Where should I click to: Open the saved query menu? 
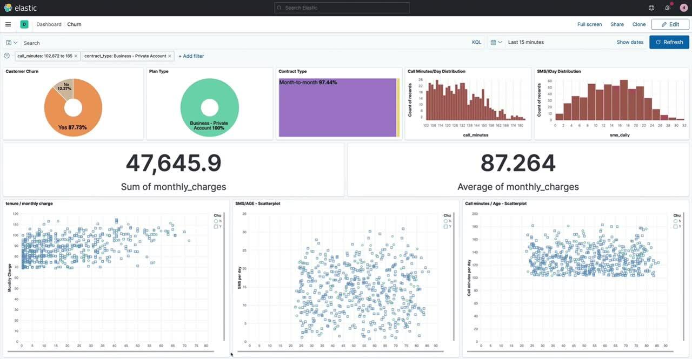pyautogui.click(x=11, y=43)
